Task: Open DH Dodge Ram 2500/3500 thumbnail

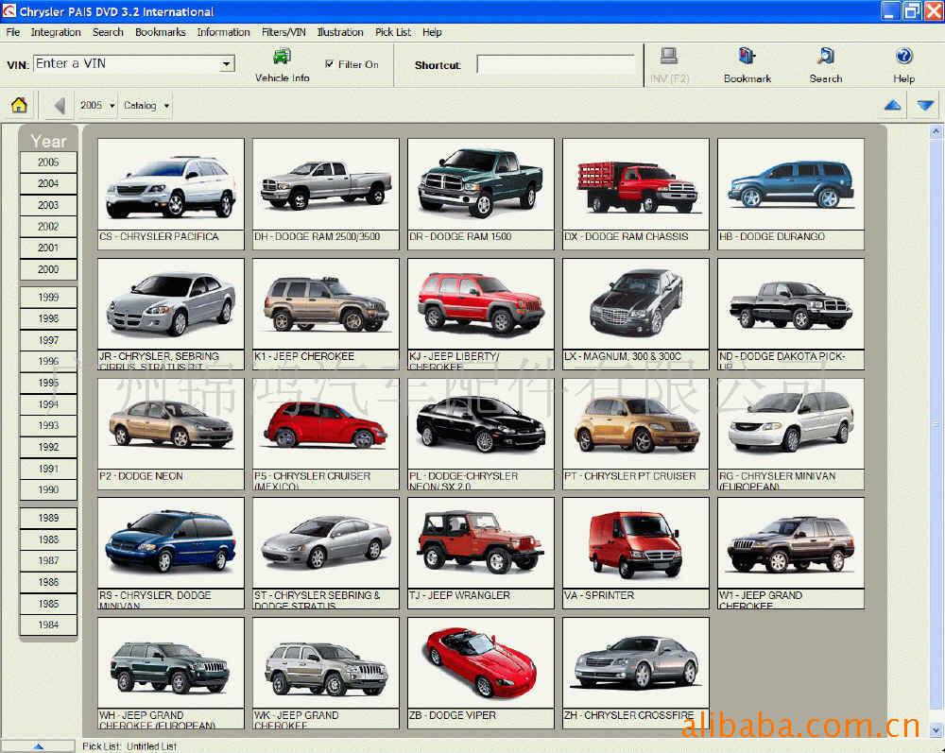Action: [x=325, y=183]
